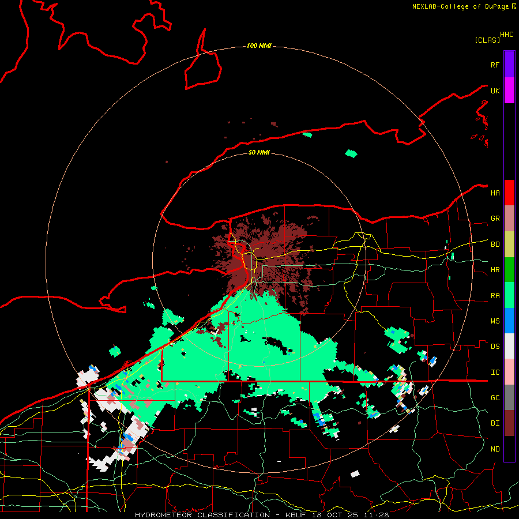Screen dimensions: 519x519
Task: Click the BD legend label
Action: click(x=495, y=245)
